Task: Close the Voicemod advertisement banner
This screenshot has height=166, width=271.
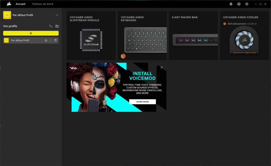Action: point(162,67)
